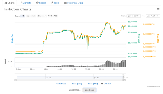Click the coinmarketcap.com credit link
Screen dimensions: 163x94
[x=153, y=87]
